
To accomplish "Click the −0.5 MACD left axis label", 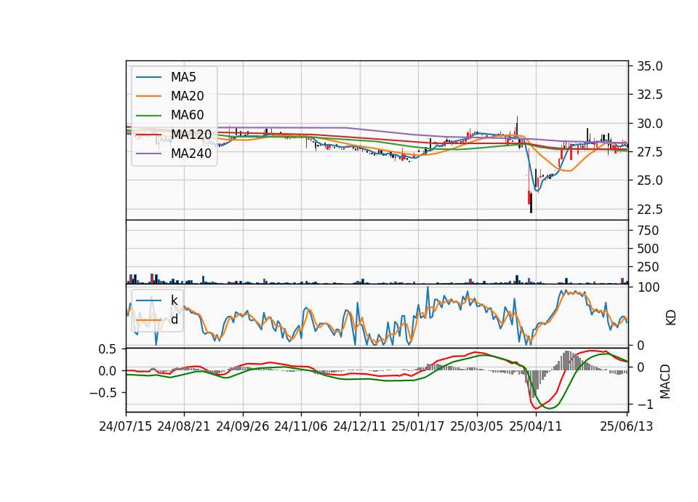I will tap(103, 393).
